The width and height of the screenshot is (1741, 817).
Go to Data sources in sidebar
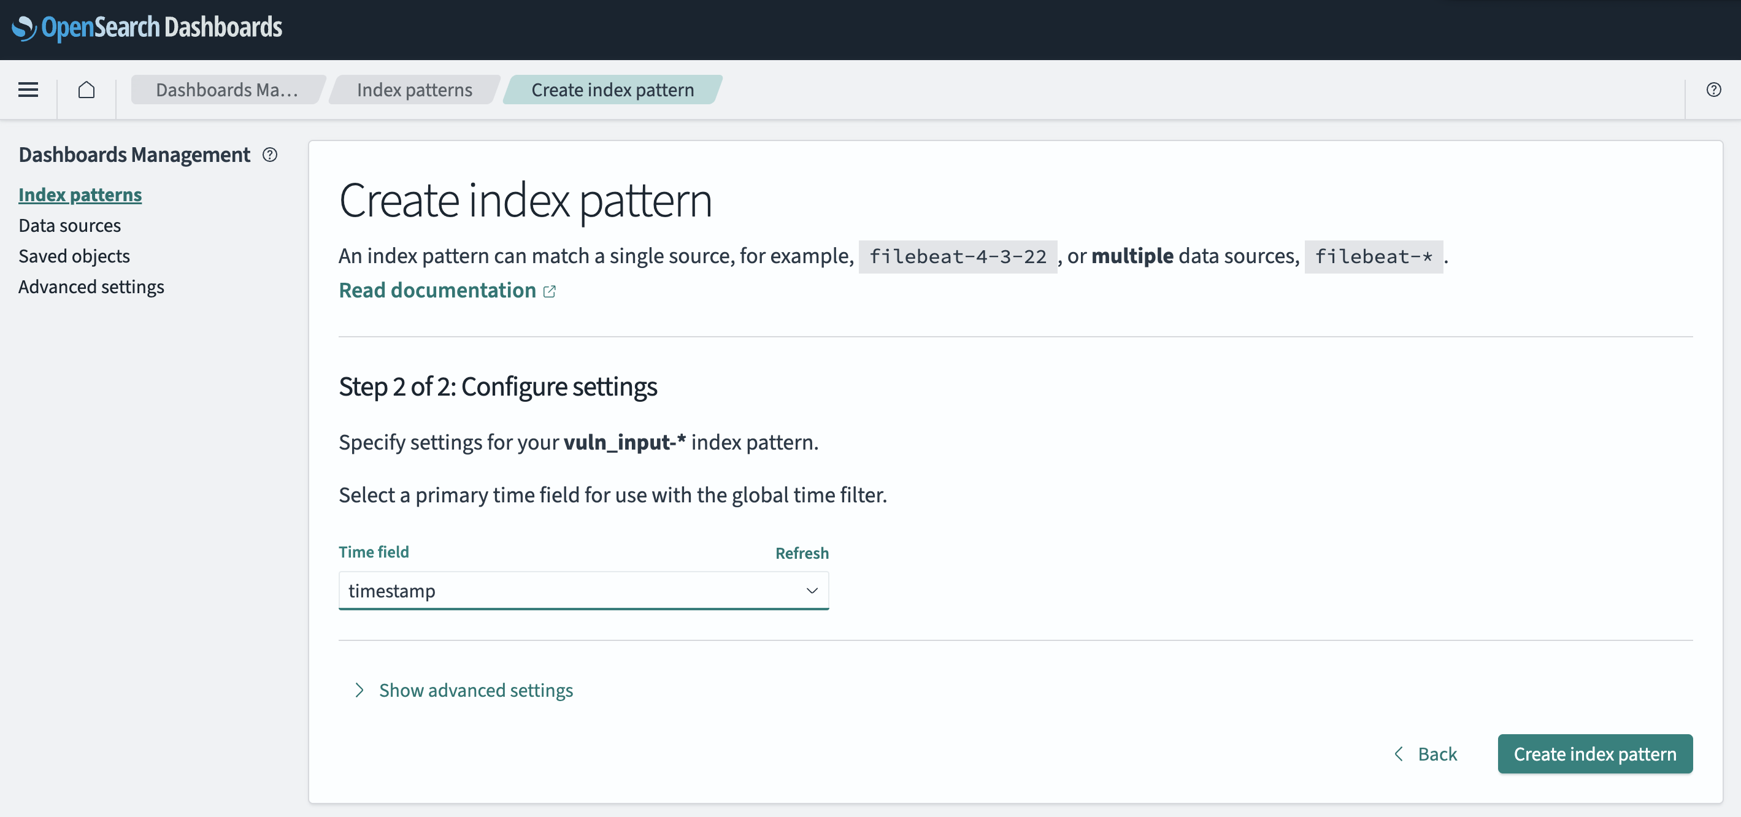coord(69,225)
